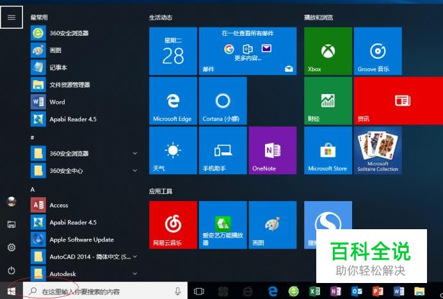
Task: Open the 资讯 news tile
Action: point(398,101)
